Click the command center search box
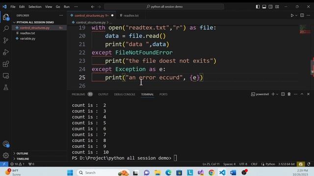The height and width of the screenshot is (176, 314). tap(164, 6)
